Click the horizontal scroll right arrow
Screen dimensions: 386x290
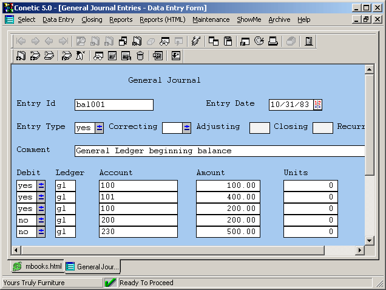359,250
